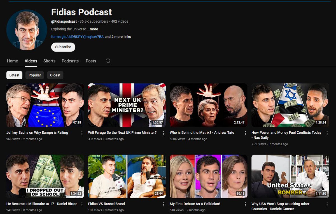Select the Oldest sort filter chip
The height and width of the screenshot is (214, 336).
[55, 75]
